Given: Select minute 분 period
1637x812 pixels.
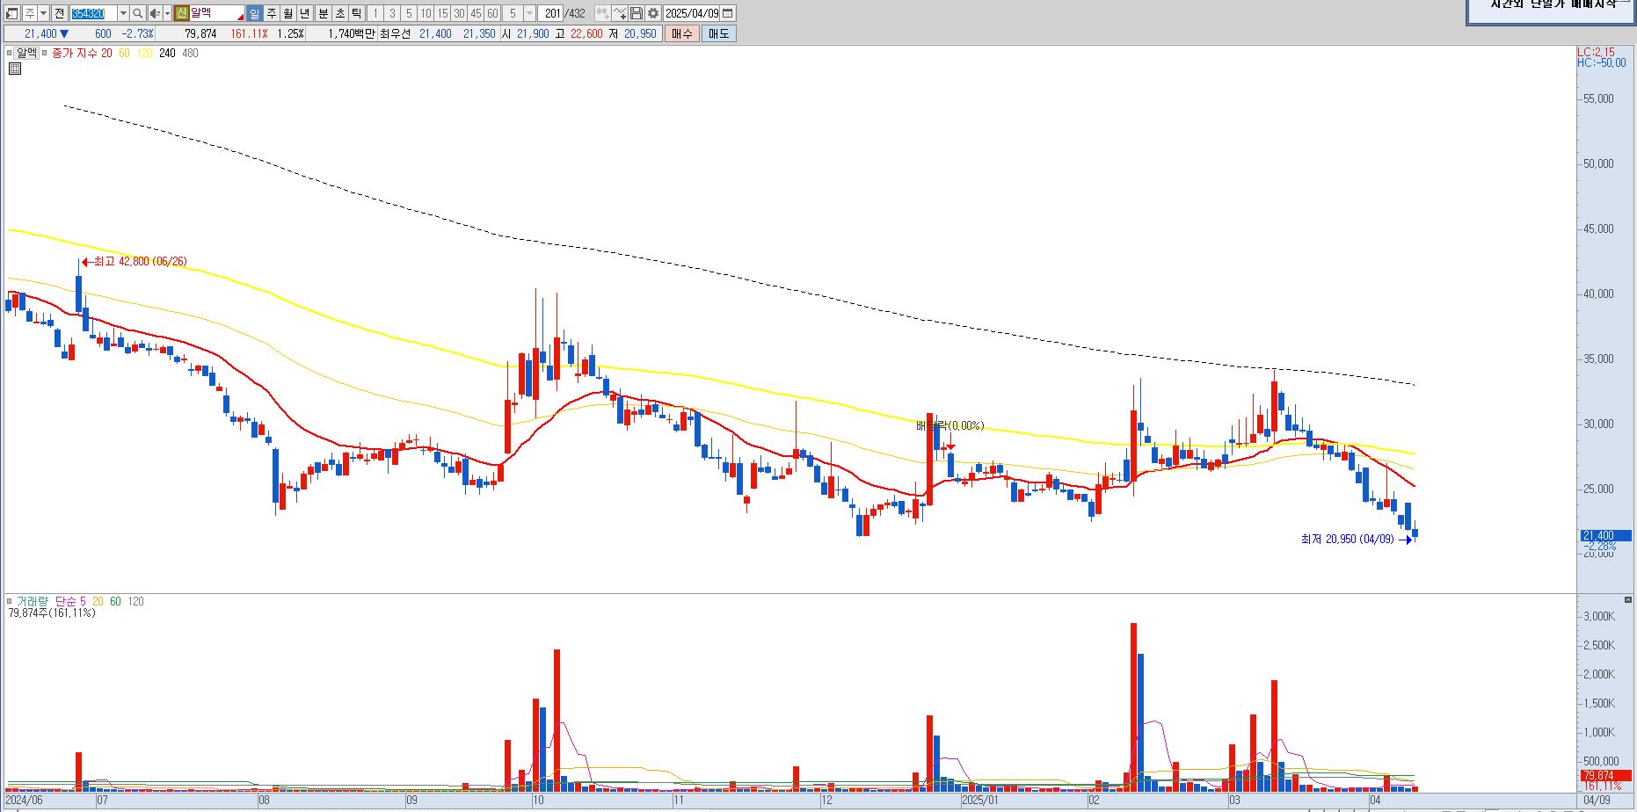Looking at the screenshot, I should point(323,13).
